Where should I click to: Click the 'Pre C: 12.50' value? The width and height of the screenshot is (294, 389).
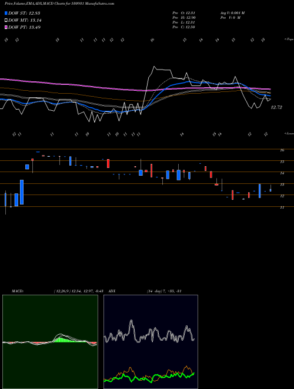click(183, 27)
